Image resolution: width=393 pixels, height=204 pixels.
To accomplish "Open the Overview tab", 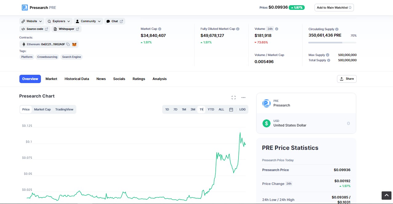I will 30,79.
